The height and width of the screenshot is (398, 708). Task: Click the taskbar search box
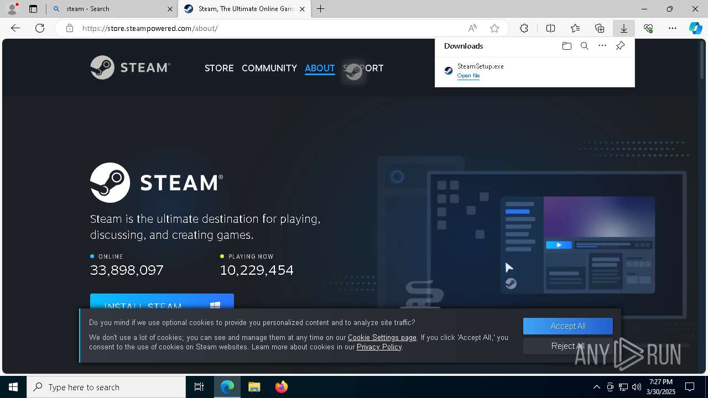click(x=106, y=387)
